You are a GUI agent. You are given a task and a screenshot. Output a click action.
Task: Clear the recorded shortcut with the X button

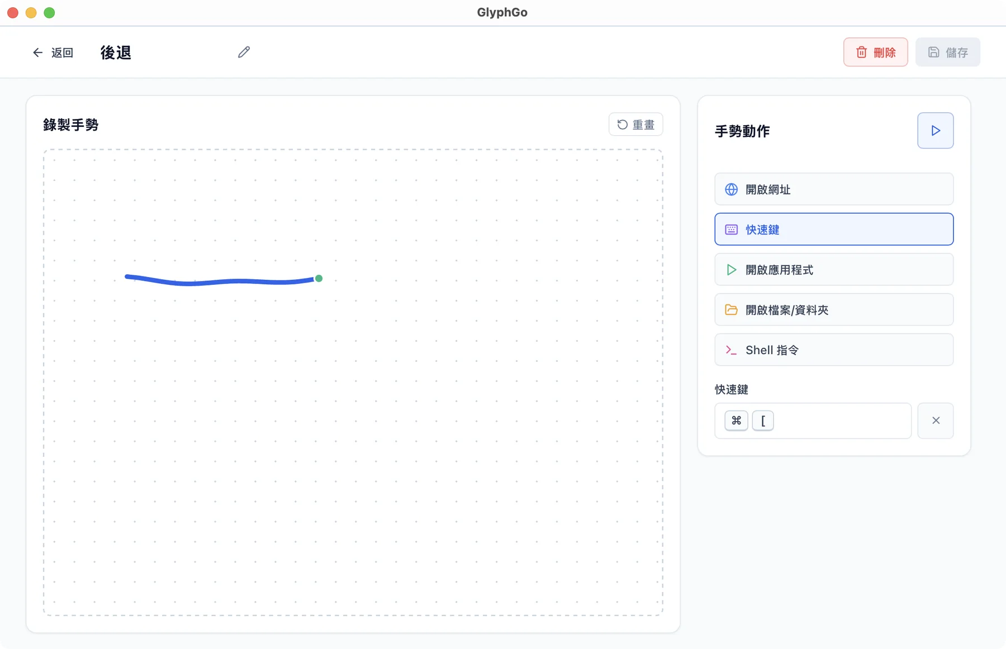tap(936, 421)
